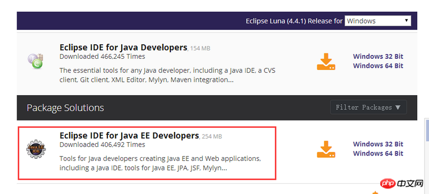Click the partially visible download icon at bottom
Viewport: 429px width, 194px height.
[375, 192]
